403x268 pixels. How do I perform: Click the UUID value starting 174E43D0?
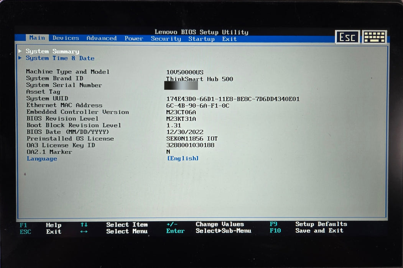point(233,99)
